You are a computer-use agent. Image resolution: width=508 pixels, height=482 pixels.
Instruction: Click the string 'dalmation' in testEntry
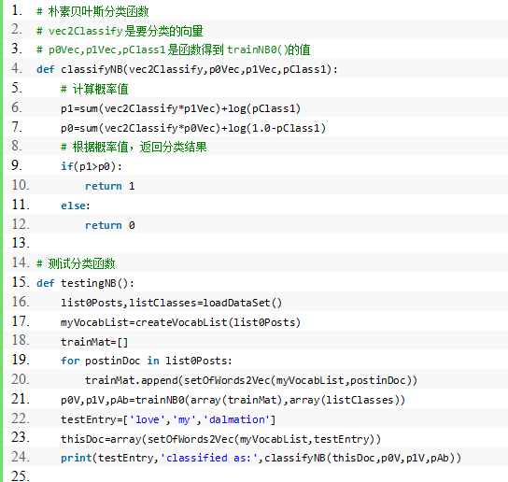pos(237,419)
